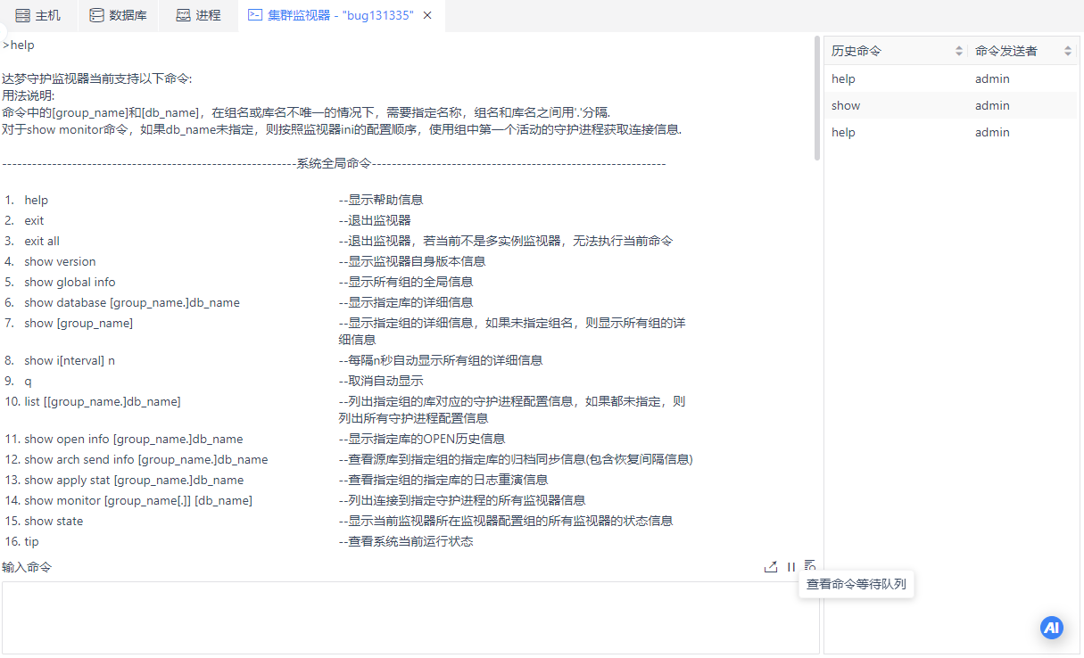This screenshot has height=658, width=1084.
Task: Open the AI assistant button
Action: point(1052,628)
